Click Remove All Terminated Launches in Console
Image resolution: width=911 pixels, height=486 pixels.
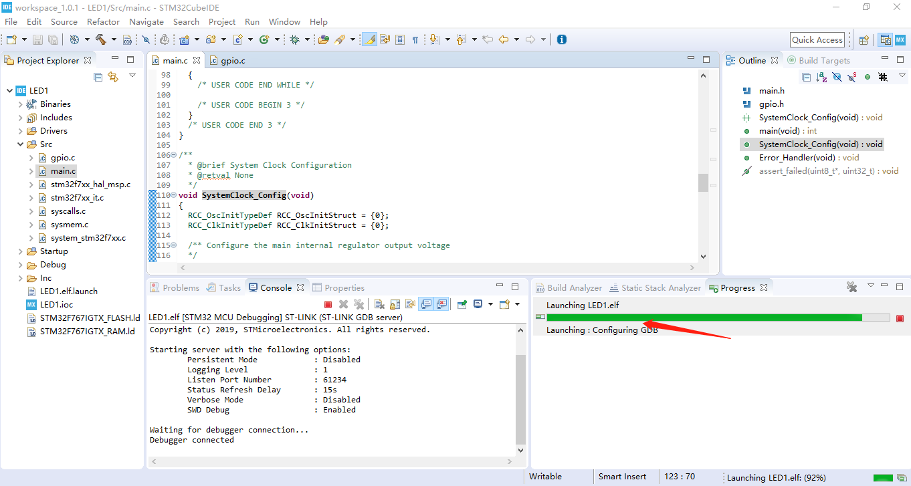coord(359,304)
